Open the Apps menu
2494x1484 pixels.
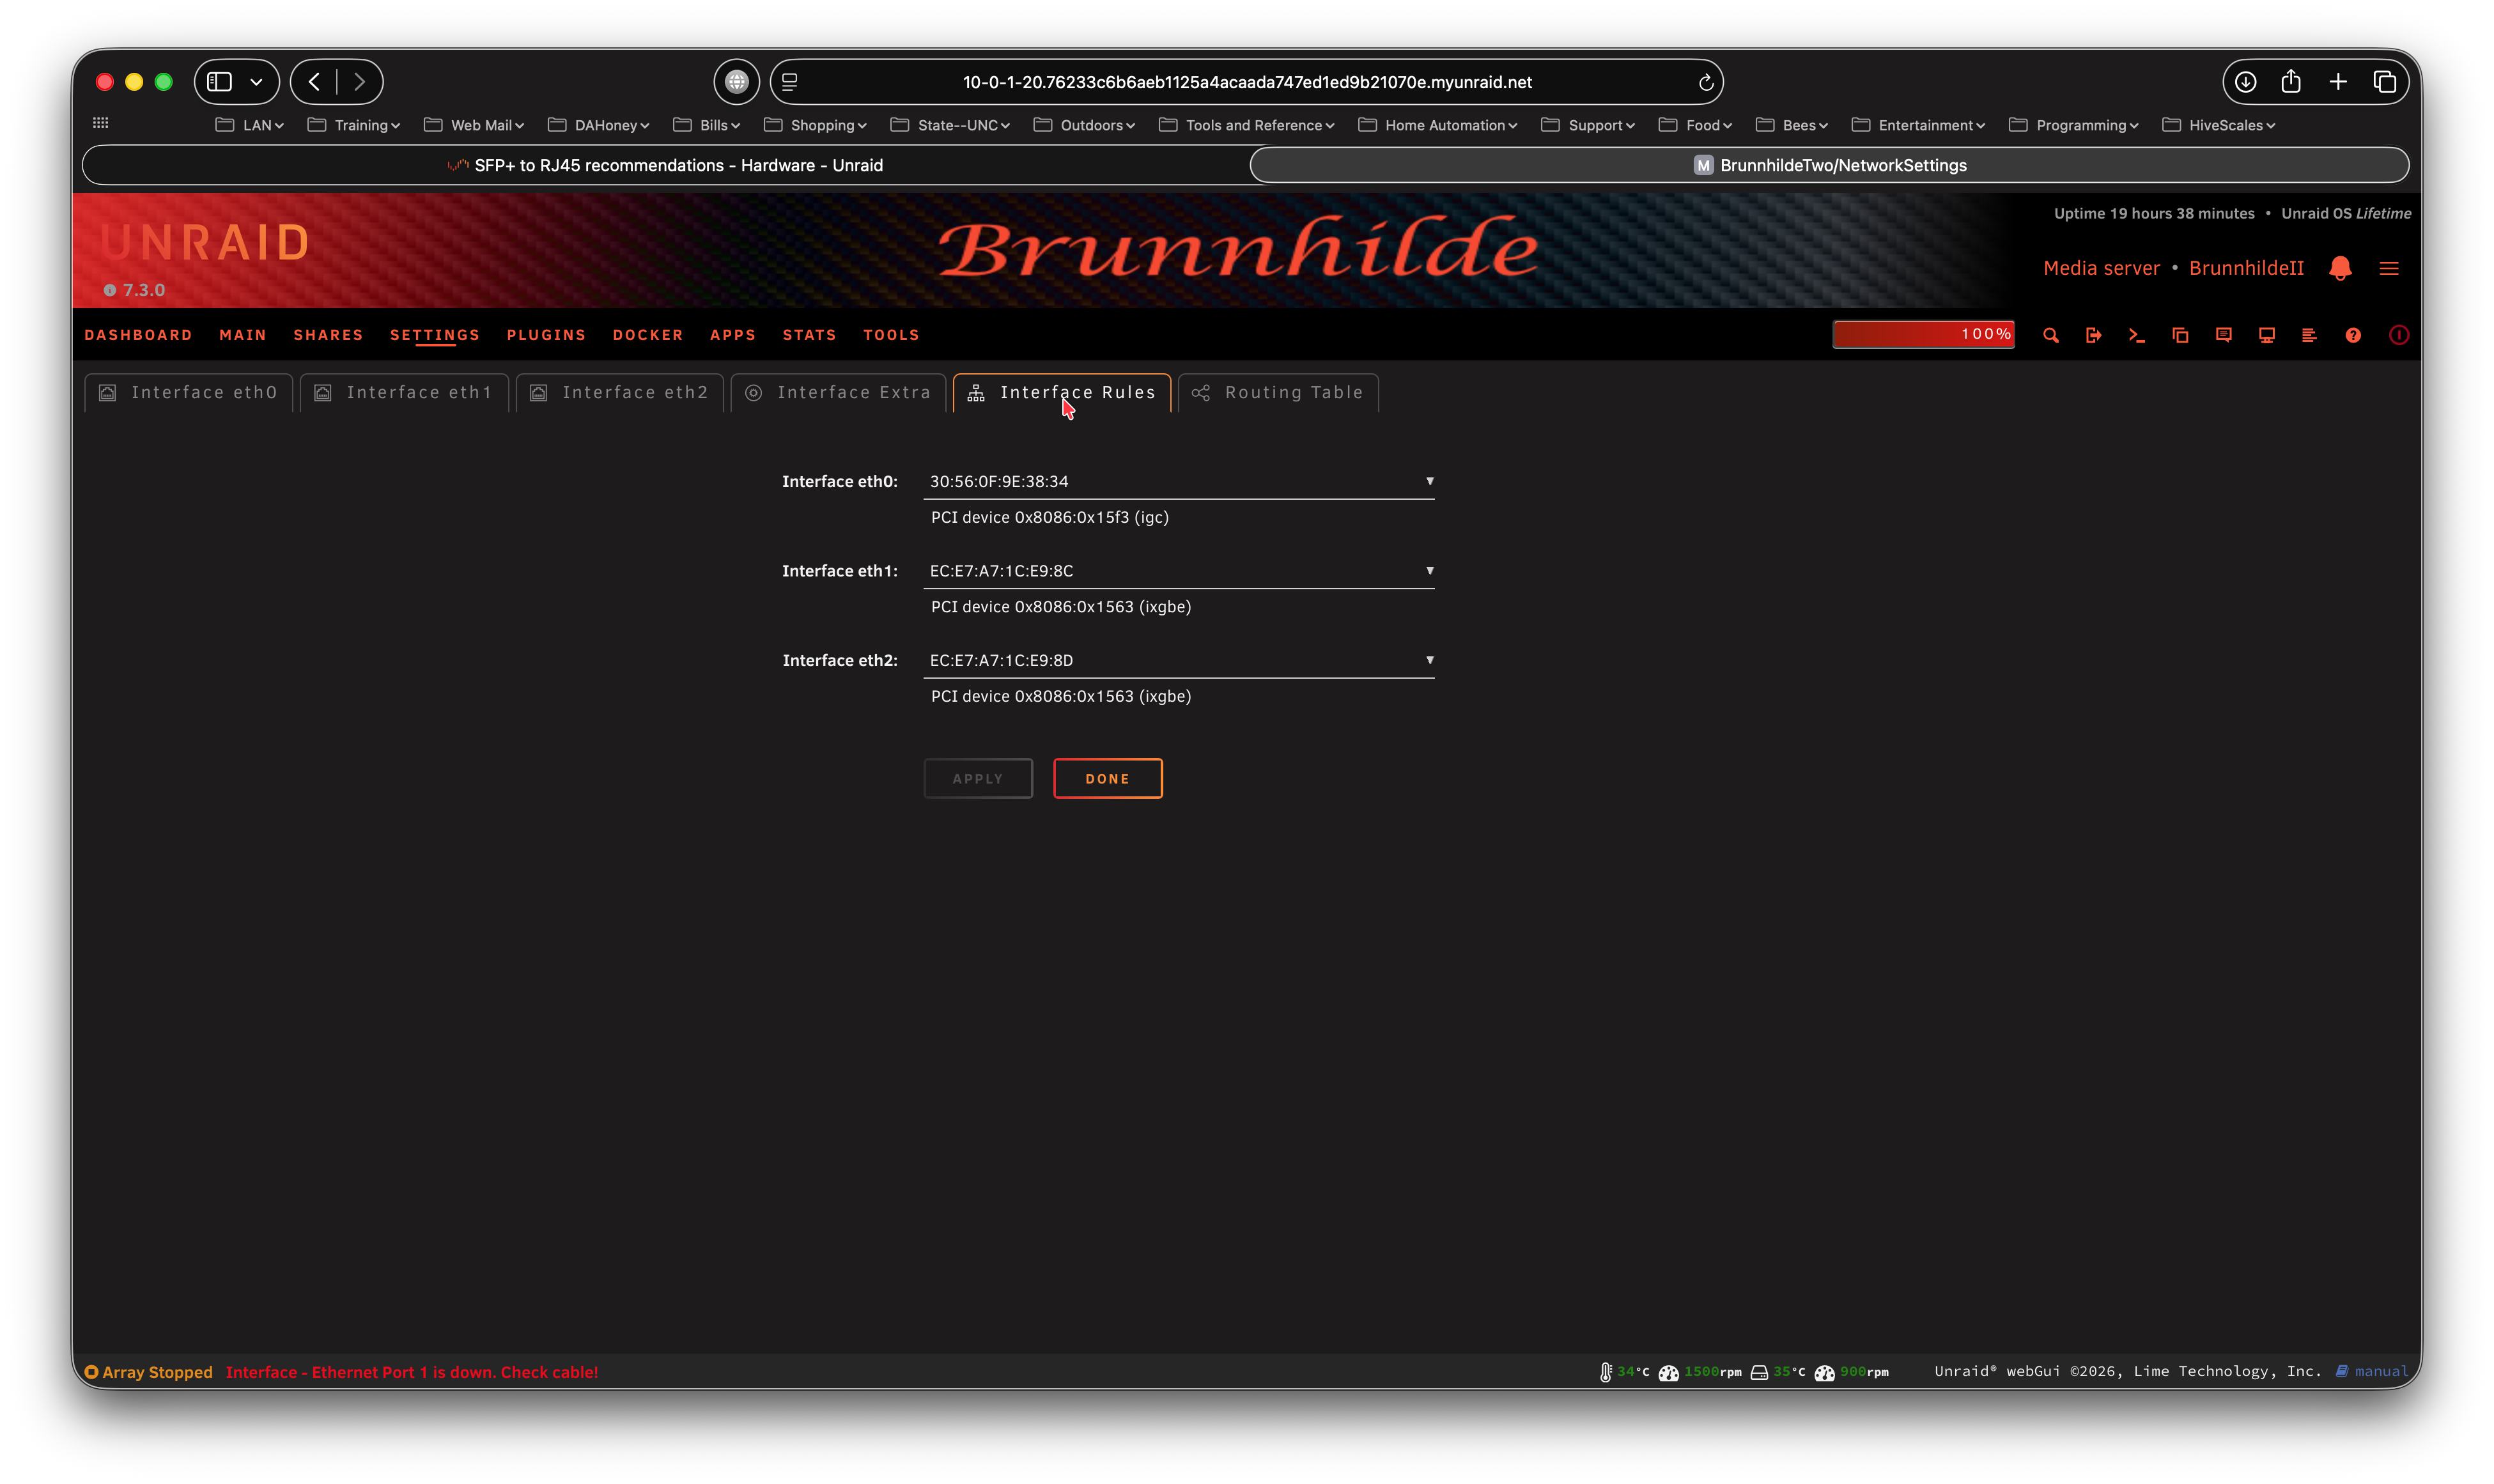tap(732, 335)
